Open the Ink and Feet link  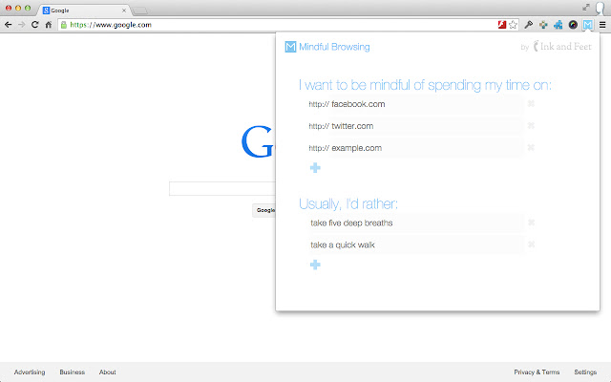(x=562, y=47)
